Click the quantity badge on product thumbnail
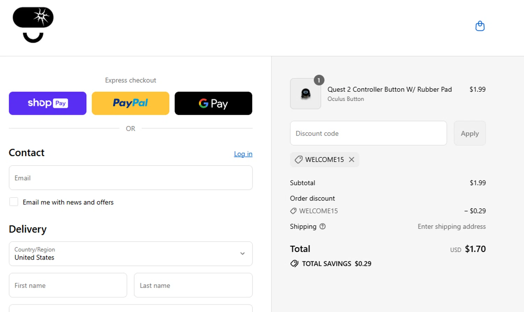Image resolution: width=524 pixels, height=312 pixels. click(x=319, y=80)
